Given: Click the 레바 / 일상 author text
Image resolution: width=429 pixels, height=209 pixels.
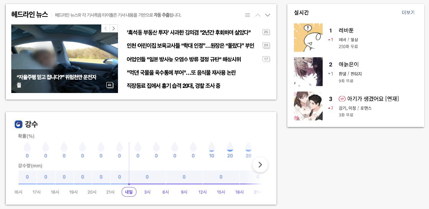Looking at the screenshot, I should 348,40.
